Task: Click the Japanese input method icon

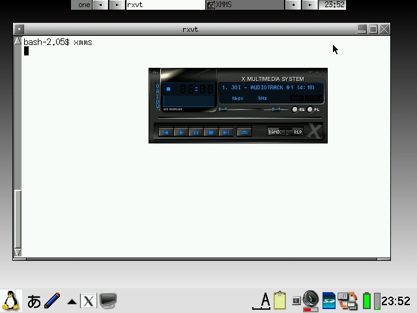Action: (34, 301)
